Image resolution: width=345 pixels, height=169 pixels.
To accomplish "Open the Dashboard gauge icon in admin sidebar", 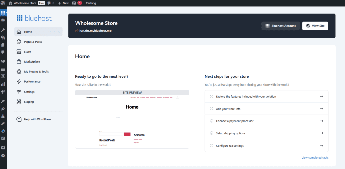I will click(3, 20).
